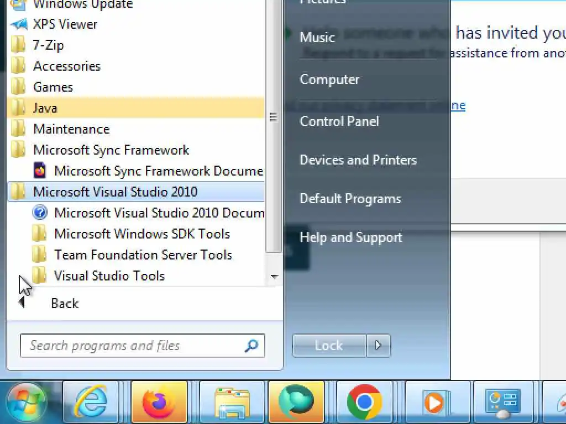Click the green swirl app taskbar icon
This screenshot has height=424, width=566.
[296, 402]
